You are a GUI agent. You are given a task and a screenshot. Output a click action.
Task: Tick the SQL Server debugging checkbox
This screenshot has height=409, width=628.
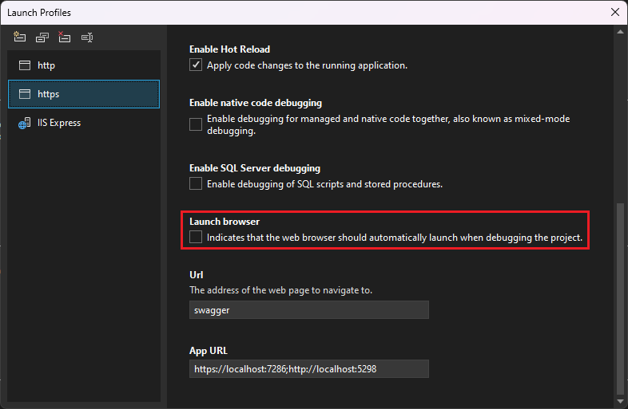[196, 184]
